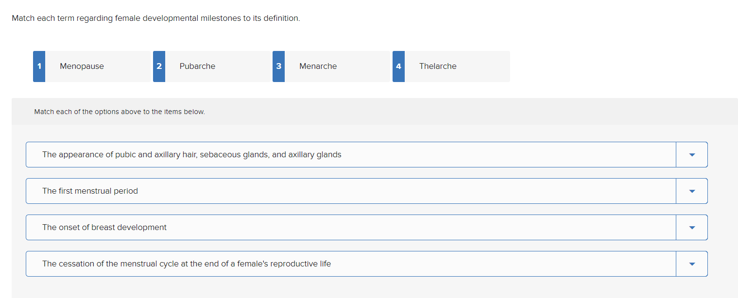Screen dimensions: 738x298
Task: Open the dropdown arrow for breast development onset
Action: 692,228
